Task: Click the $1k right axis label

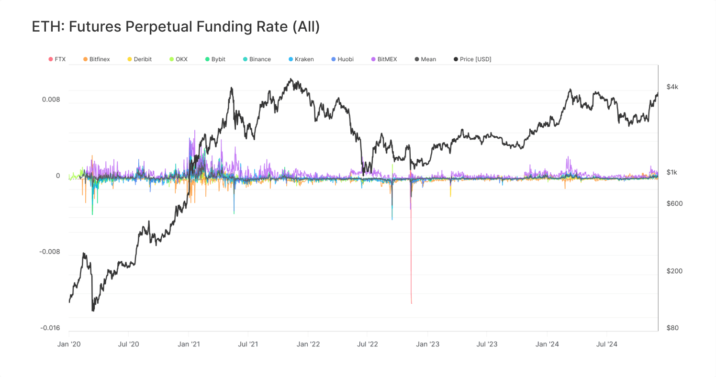Action: click(x=672, y=172)
